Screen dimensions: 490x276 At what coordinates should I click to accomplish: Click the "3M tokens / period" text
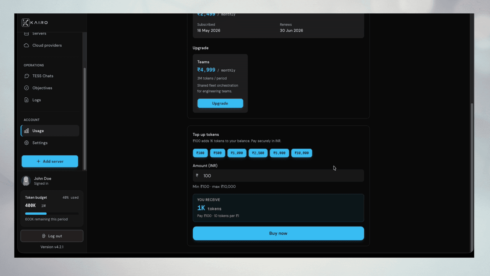(212, 78)
